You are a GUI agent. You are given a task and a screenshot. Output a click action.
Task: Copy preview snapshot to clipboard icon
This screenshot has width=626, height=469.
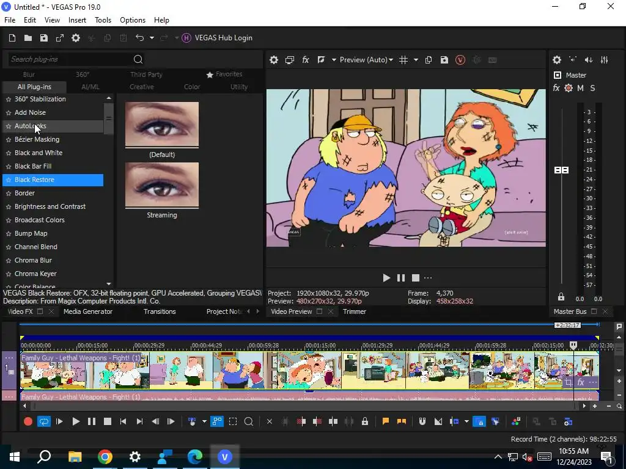(429, 60)
